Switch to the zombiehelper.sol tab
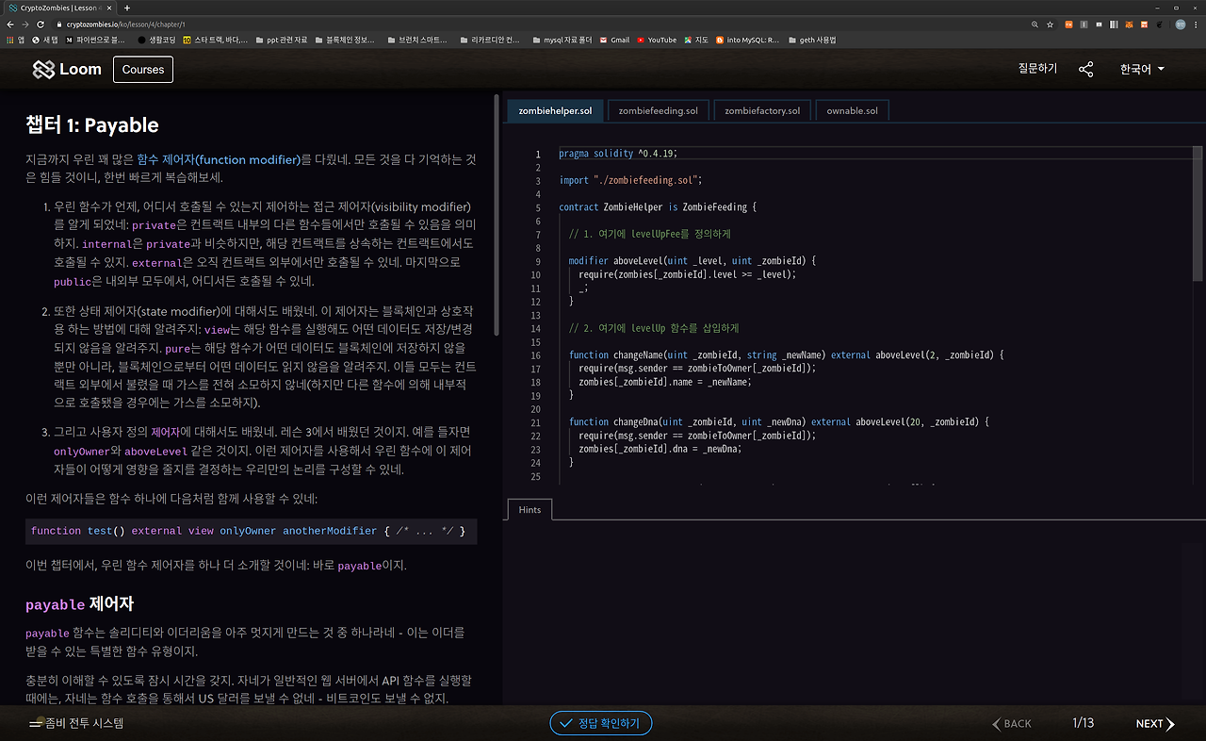This screenshot has width=1206, height=741. point(555,110)
